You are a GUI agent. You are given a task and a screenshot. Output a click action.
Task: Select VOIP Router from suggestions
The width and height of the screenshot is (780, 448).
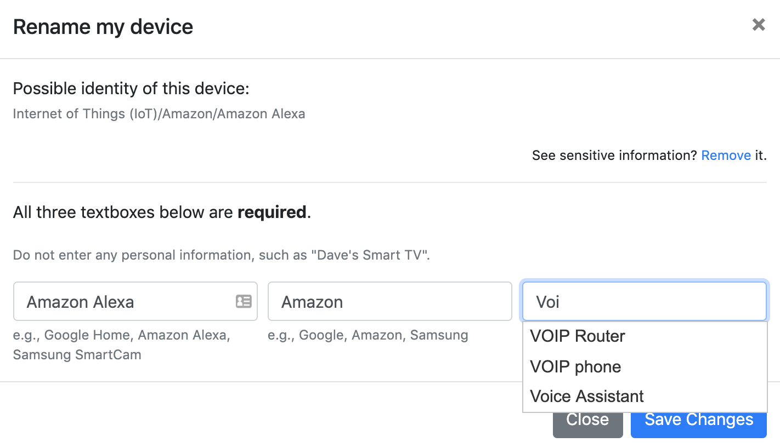645,336
